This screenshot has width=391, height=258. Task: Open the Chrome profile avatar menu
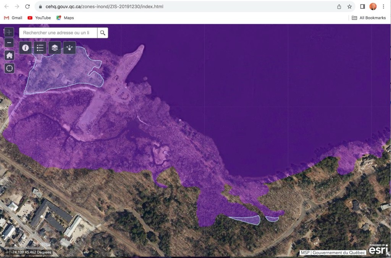click(373, 6)
